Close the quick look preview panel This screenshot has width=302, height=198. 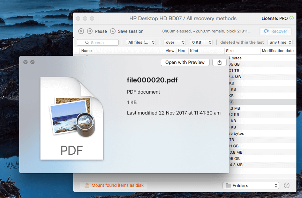click(x=25, y=62)
